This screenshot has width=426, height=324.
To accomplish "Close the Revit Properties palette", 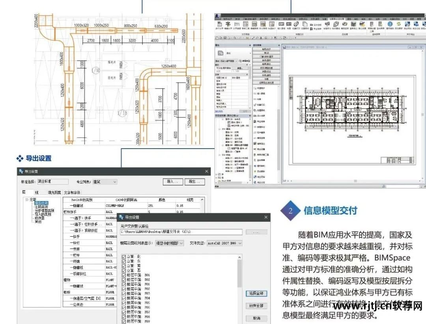I will 250,45.
